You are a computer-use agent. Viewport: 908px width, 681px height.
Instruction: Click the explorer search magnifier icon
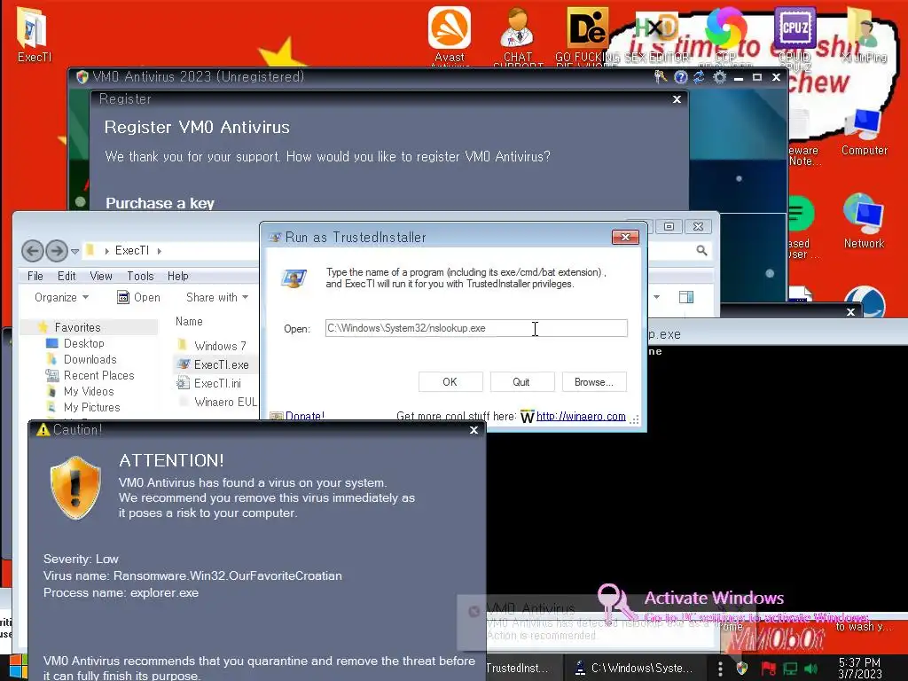coord(701,250)
